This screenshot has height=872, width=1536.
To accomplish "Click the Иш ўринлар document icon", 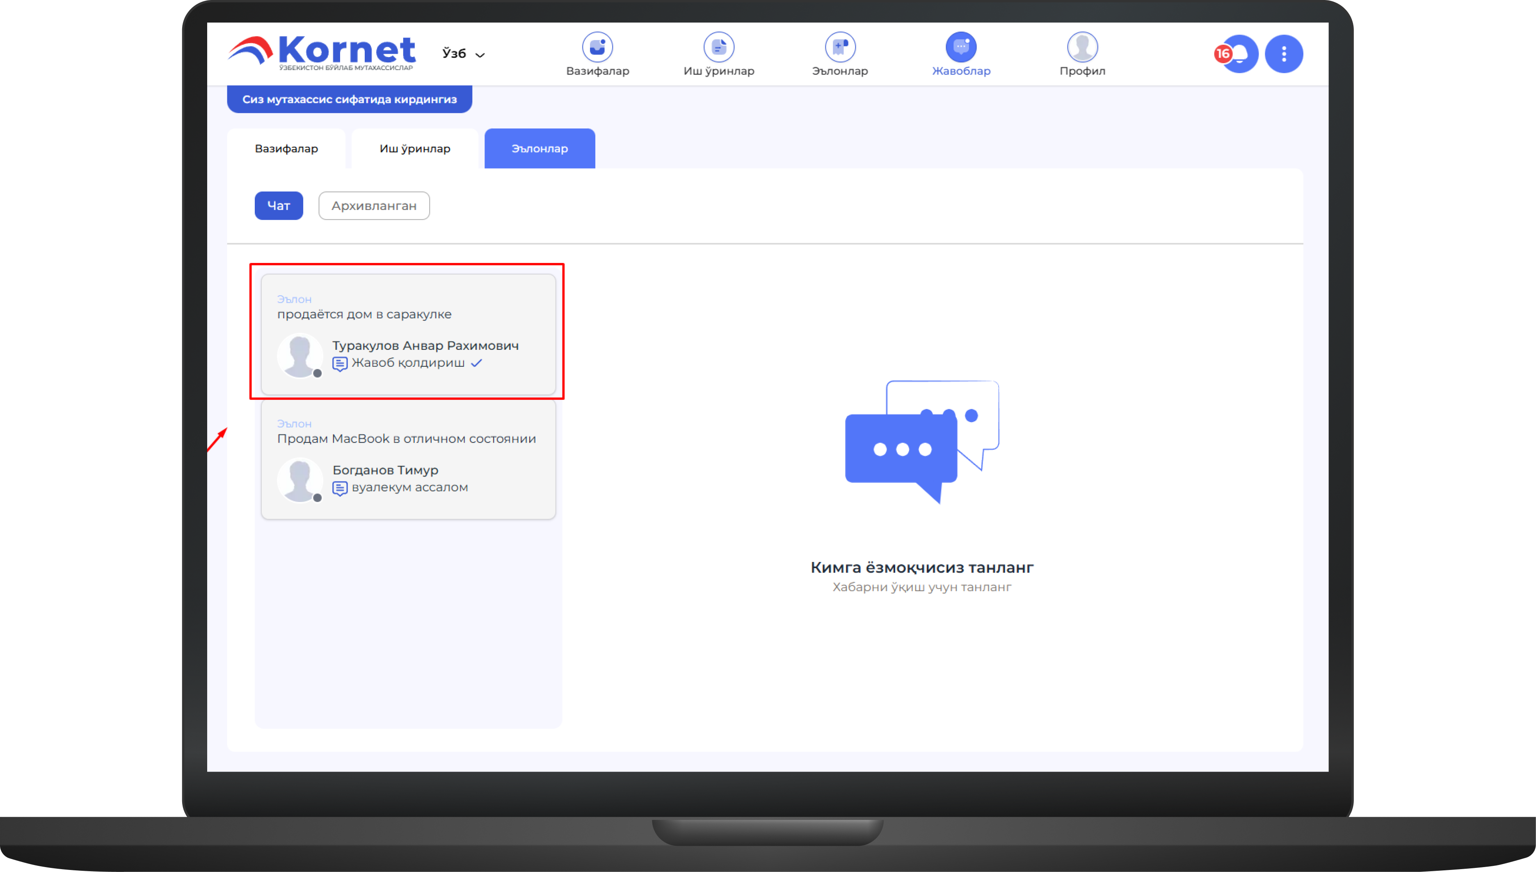I will [x=718, y=47].
